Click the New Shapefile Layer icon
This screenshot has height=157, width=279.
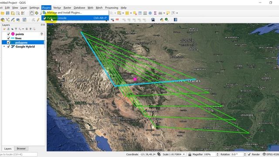coord(8,20)
